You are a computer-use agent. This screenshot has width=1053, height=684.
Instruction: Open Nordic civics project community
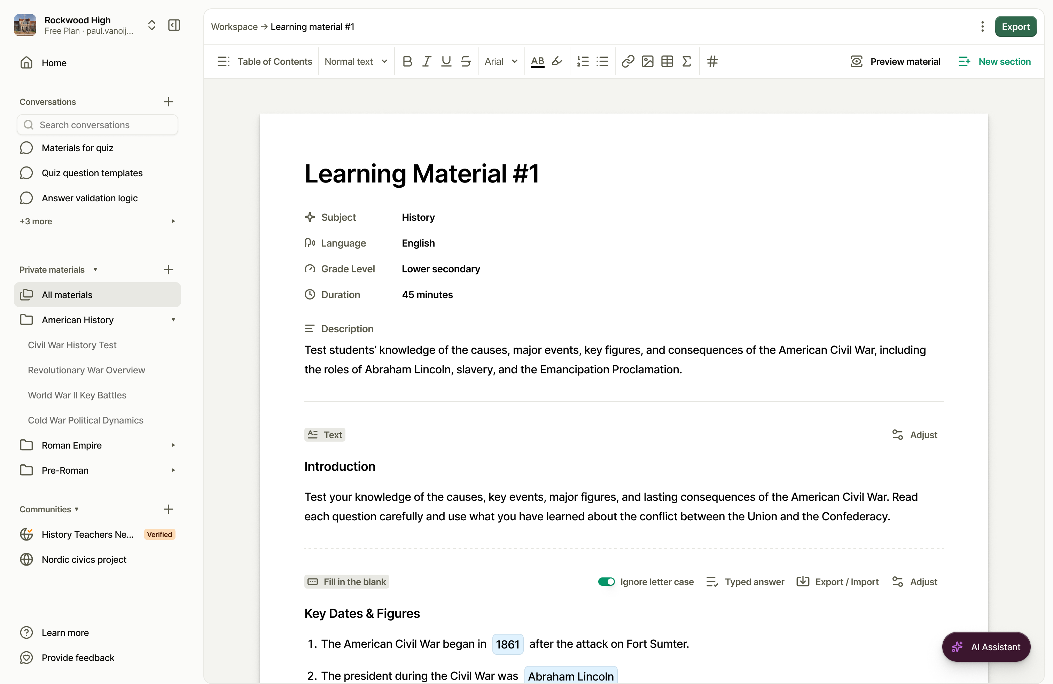pos(97,560)
